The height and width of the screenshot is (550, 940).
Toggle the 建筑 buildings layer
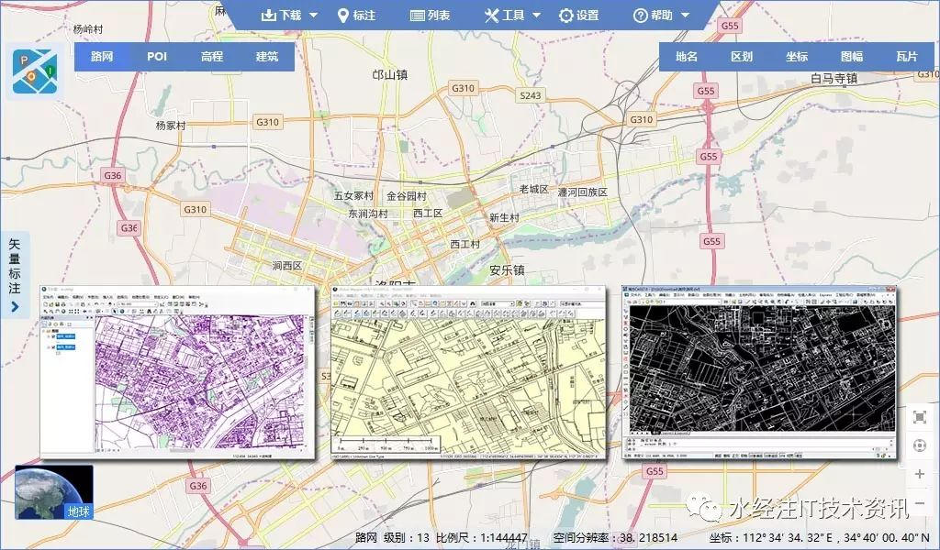click(266, 56)
